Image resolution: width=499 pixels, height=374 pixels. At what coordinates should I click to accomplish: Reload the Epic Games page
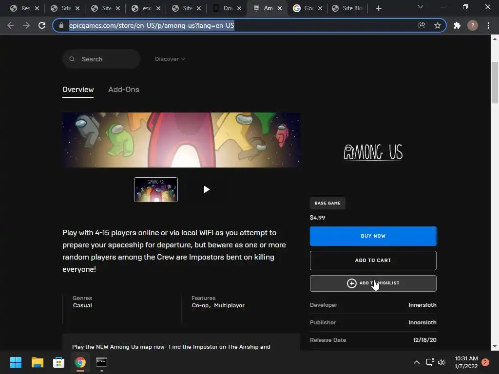pyautogui.click(x=42, y=25)
